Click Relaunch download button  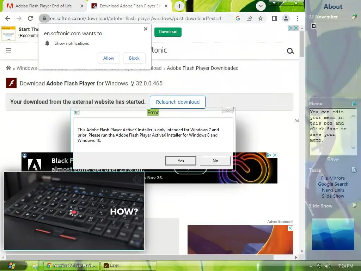pos(178,102)
